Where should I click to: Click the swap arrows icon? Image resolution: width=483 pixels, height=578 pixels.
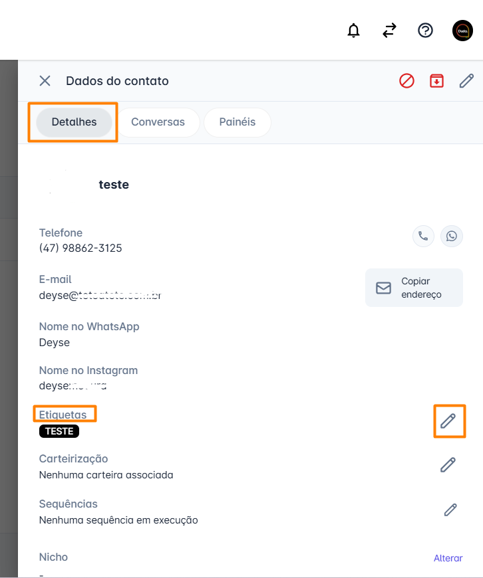(x=389, y=31)
